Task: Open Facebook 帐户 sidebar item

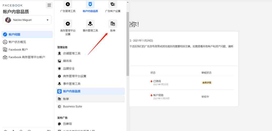Action: coord(27,50)
